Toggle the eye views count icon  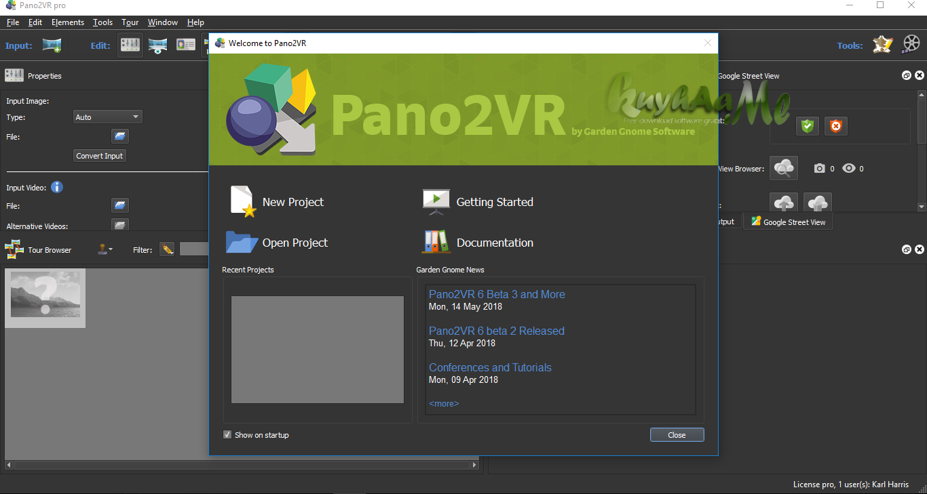point(849,169)
